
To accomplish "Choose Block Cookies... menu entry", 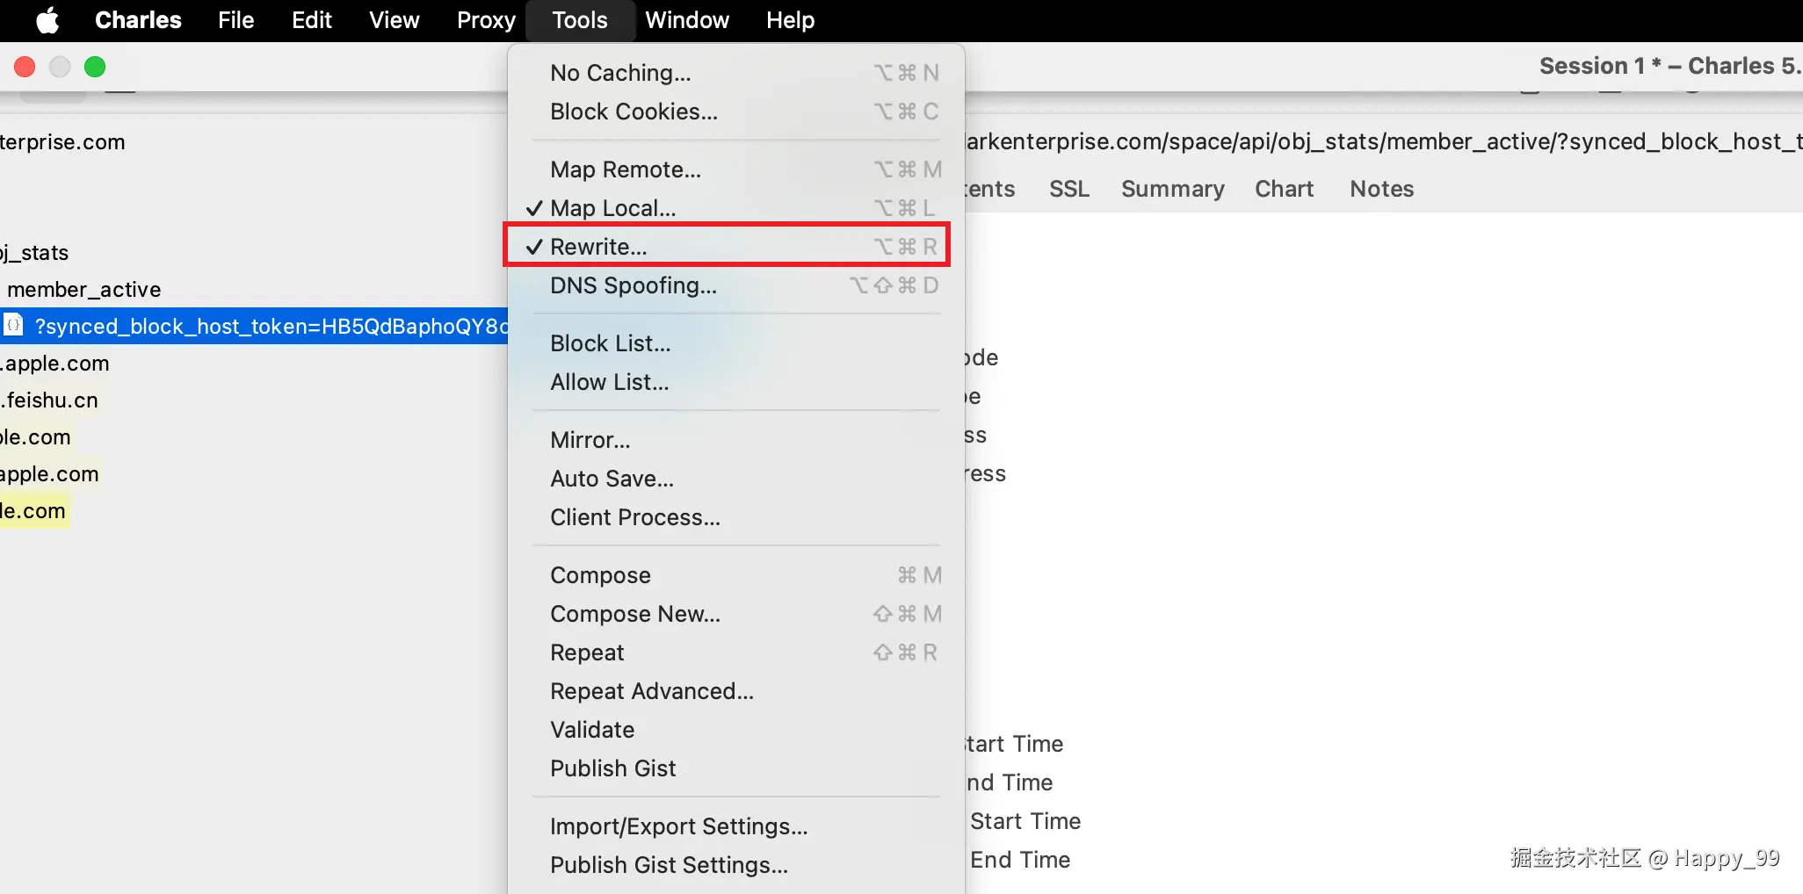I will 736,112.
